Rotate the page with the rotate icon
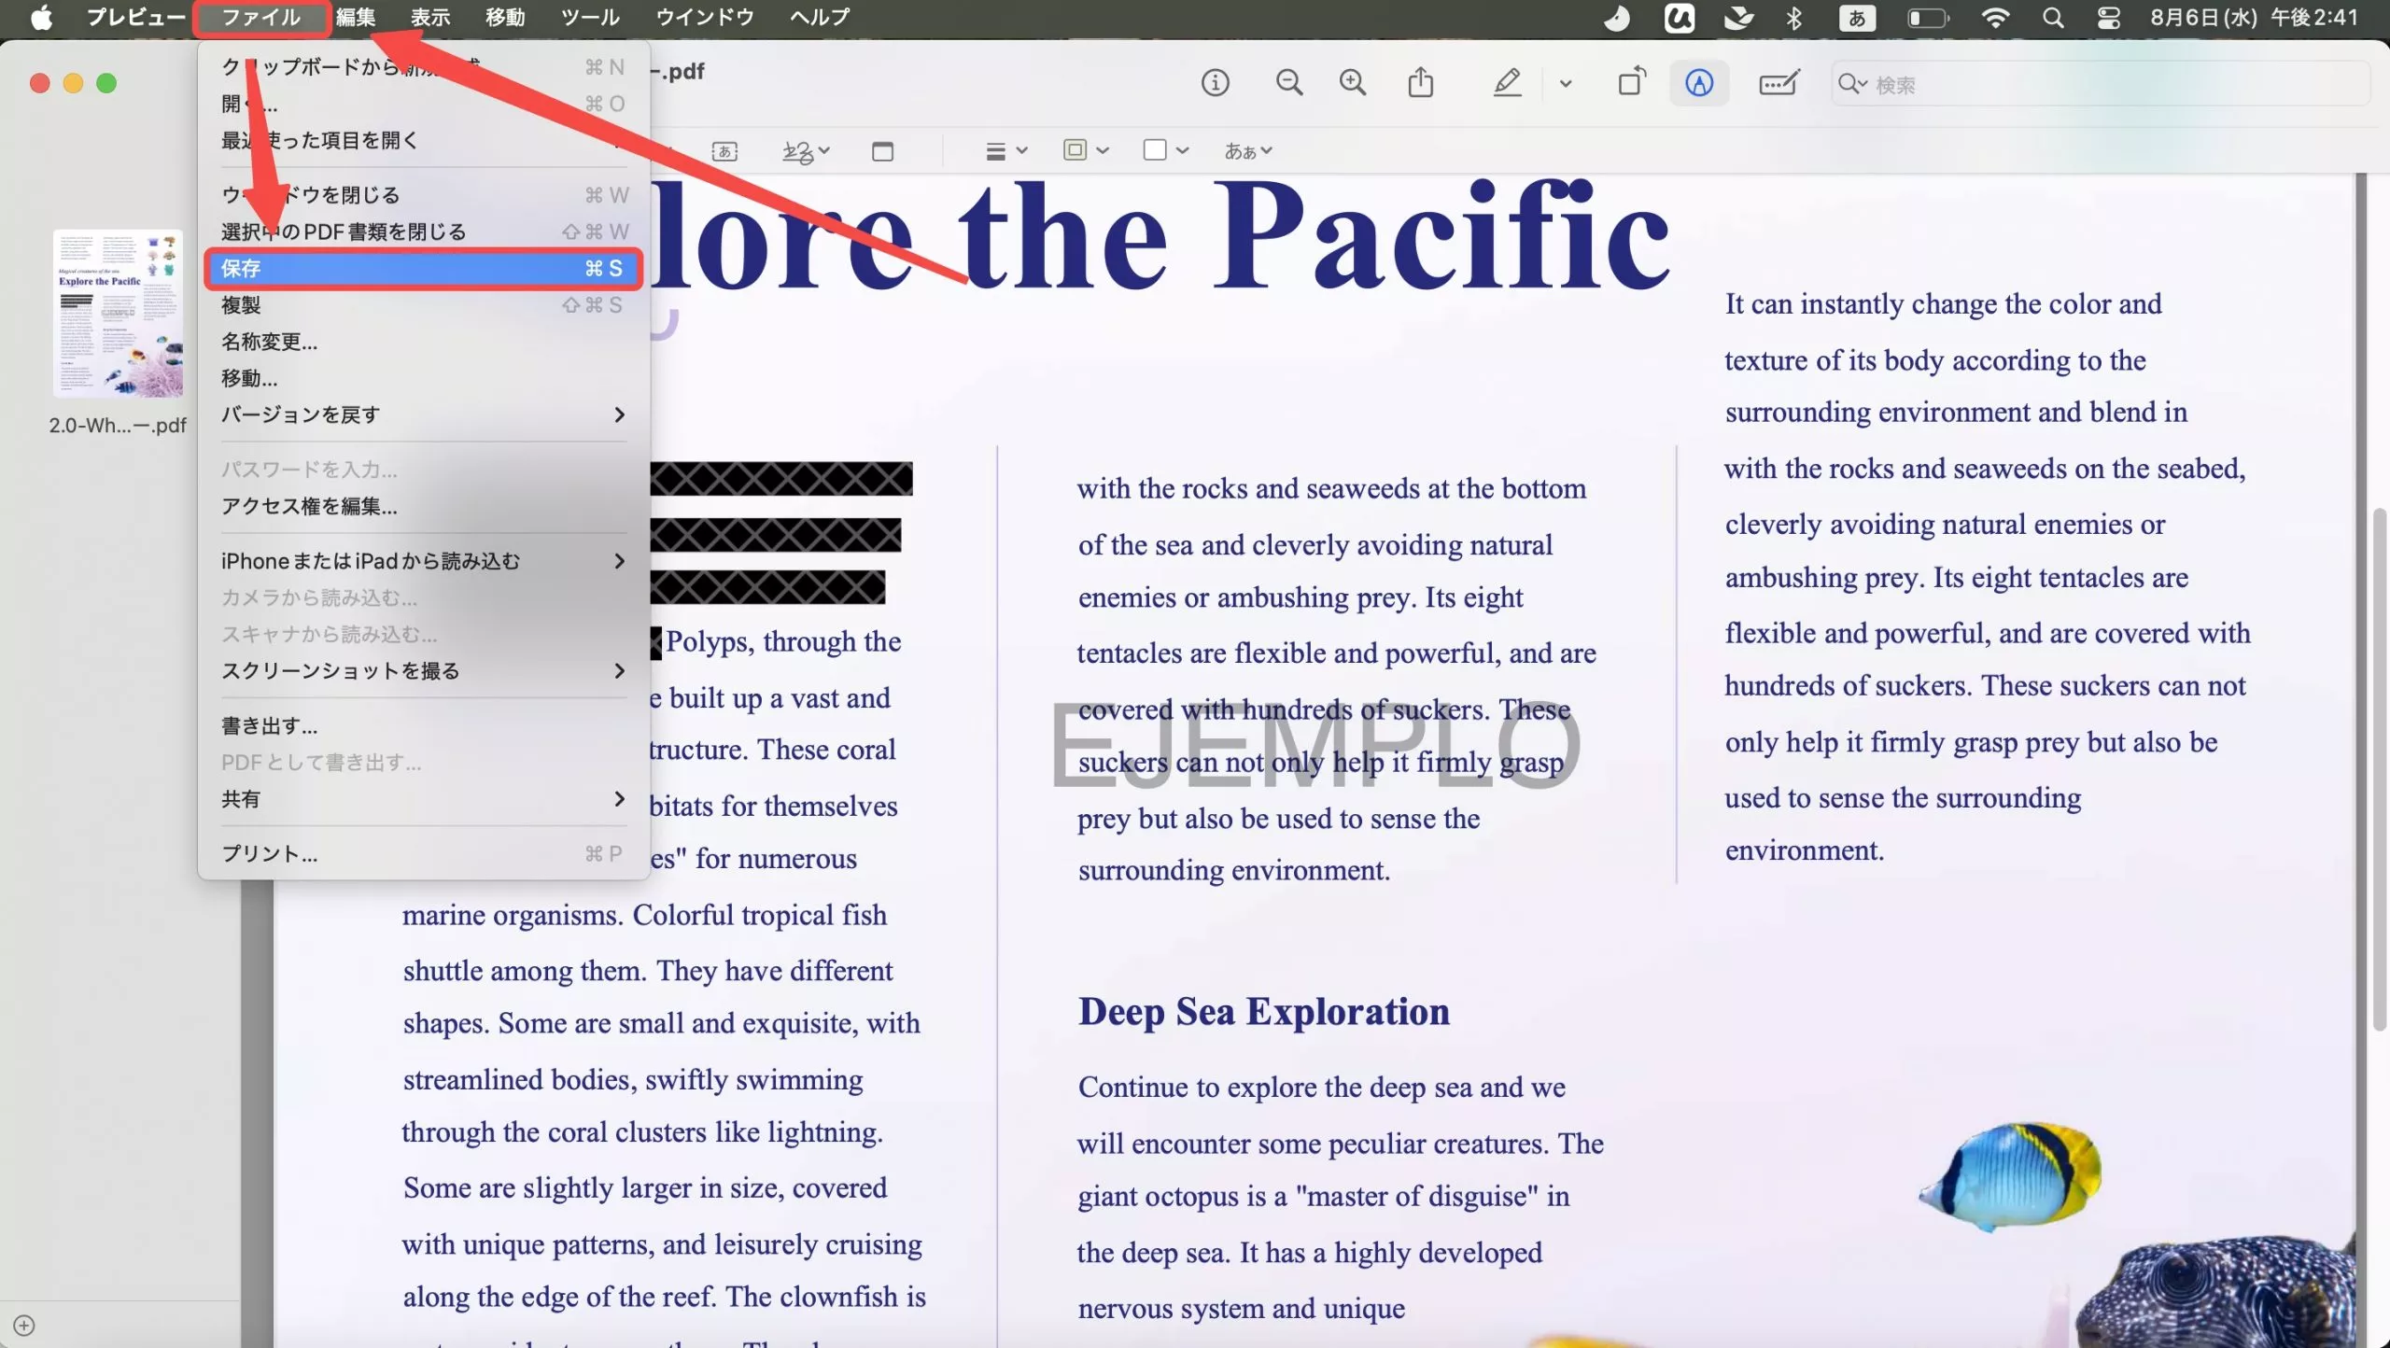This screenshot has height=1348, width=2390. pos(1632,83)
